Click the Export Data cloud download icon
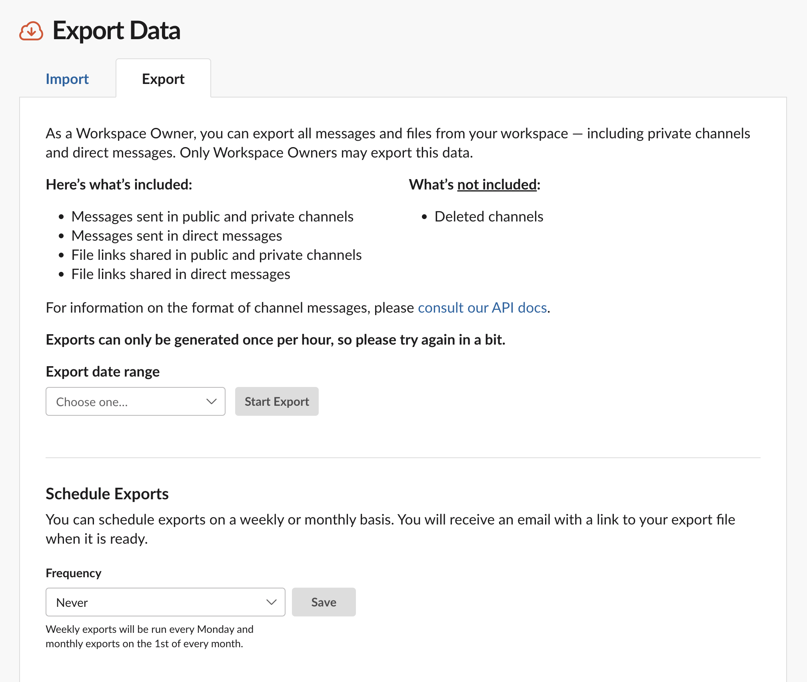 (x=31, y=31)
